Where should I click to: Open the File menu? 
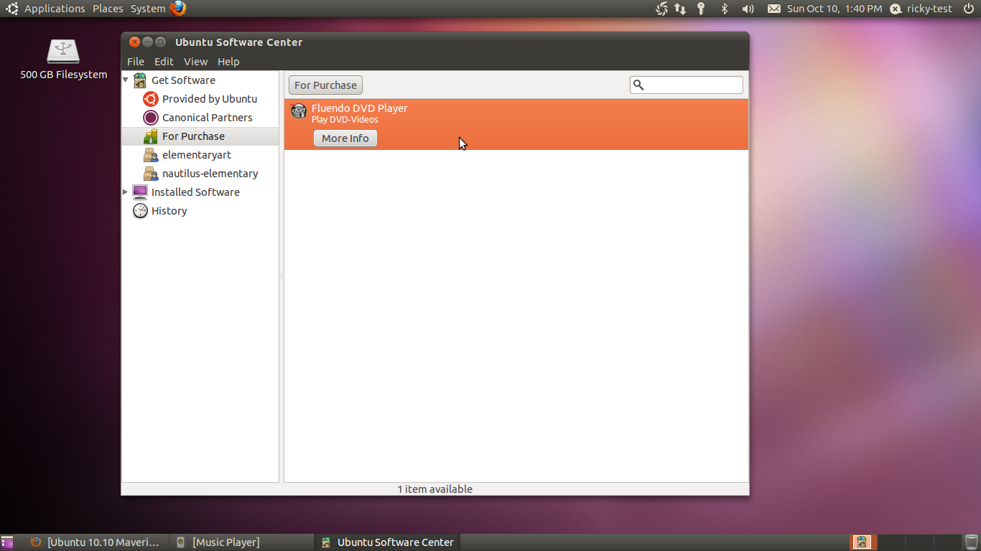click(x=136, y=62)
